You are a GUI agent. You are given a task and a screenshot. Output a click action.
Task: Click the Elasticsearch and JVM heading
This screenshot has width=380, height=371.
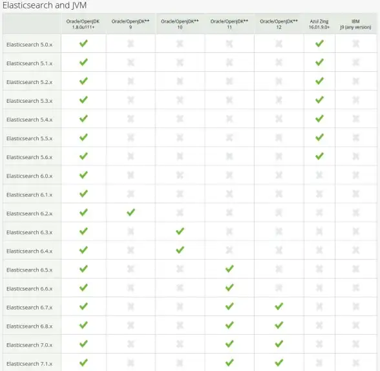click(45, 5)
